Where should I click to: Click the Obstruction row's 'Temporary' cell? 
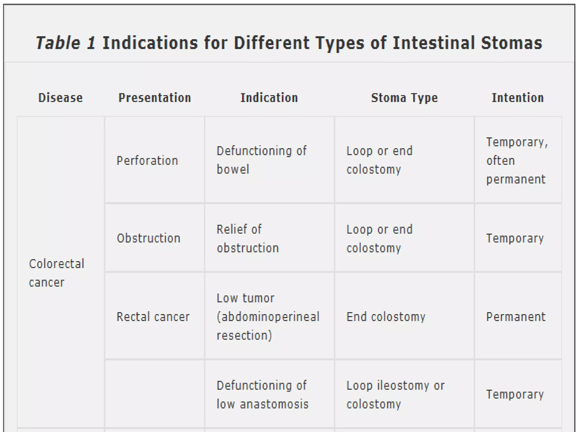tap(518, 238)
